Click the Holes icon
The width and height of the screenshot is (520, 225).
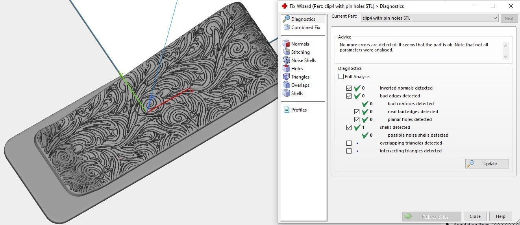click(287, 69)
